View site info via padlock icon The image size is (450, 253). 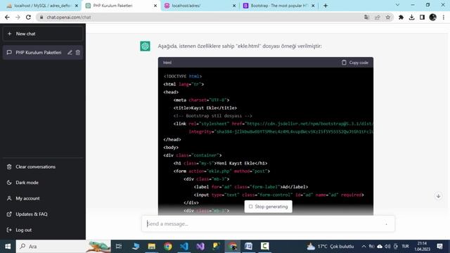pos(41,17)
